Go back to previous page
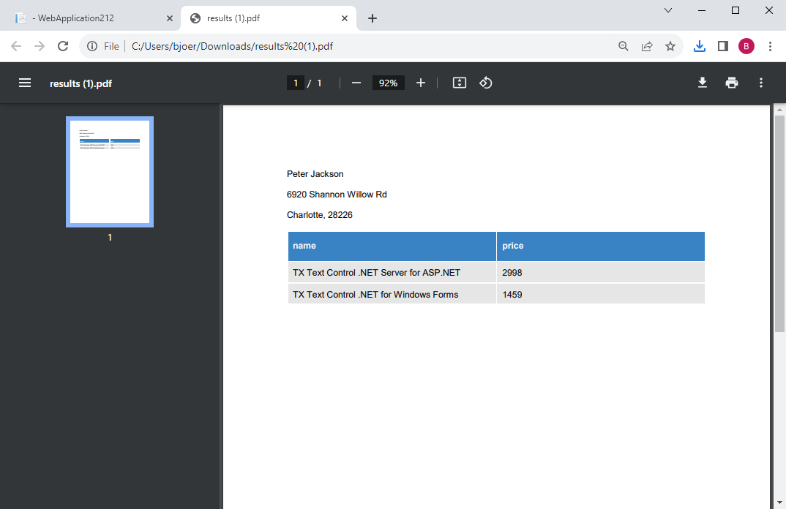The height and width of the screenshot is (509, 786). click(16, 46)
